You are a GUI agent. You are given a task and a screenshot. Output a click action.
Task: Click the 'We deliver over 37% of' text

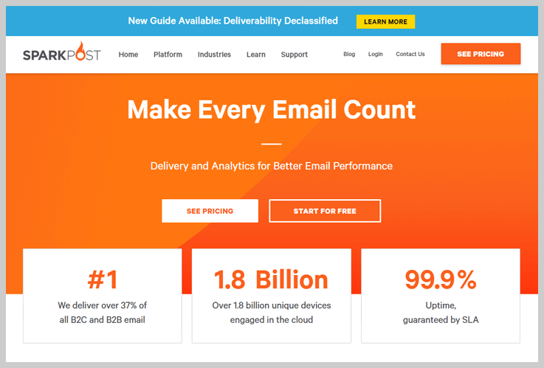(103, 305)
